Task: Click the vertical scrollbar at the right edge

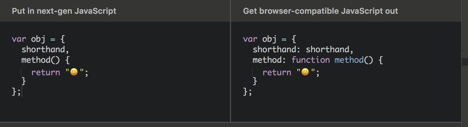Action: [x=464, y=62]
